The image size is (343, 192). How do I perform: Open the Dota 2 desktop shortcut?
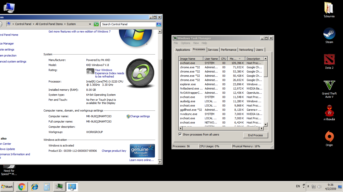point(329,59)
